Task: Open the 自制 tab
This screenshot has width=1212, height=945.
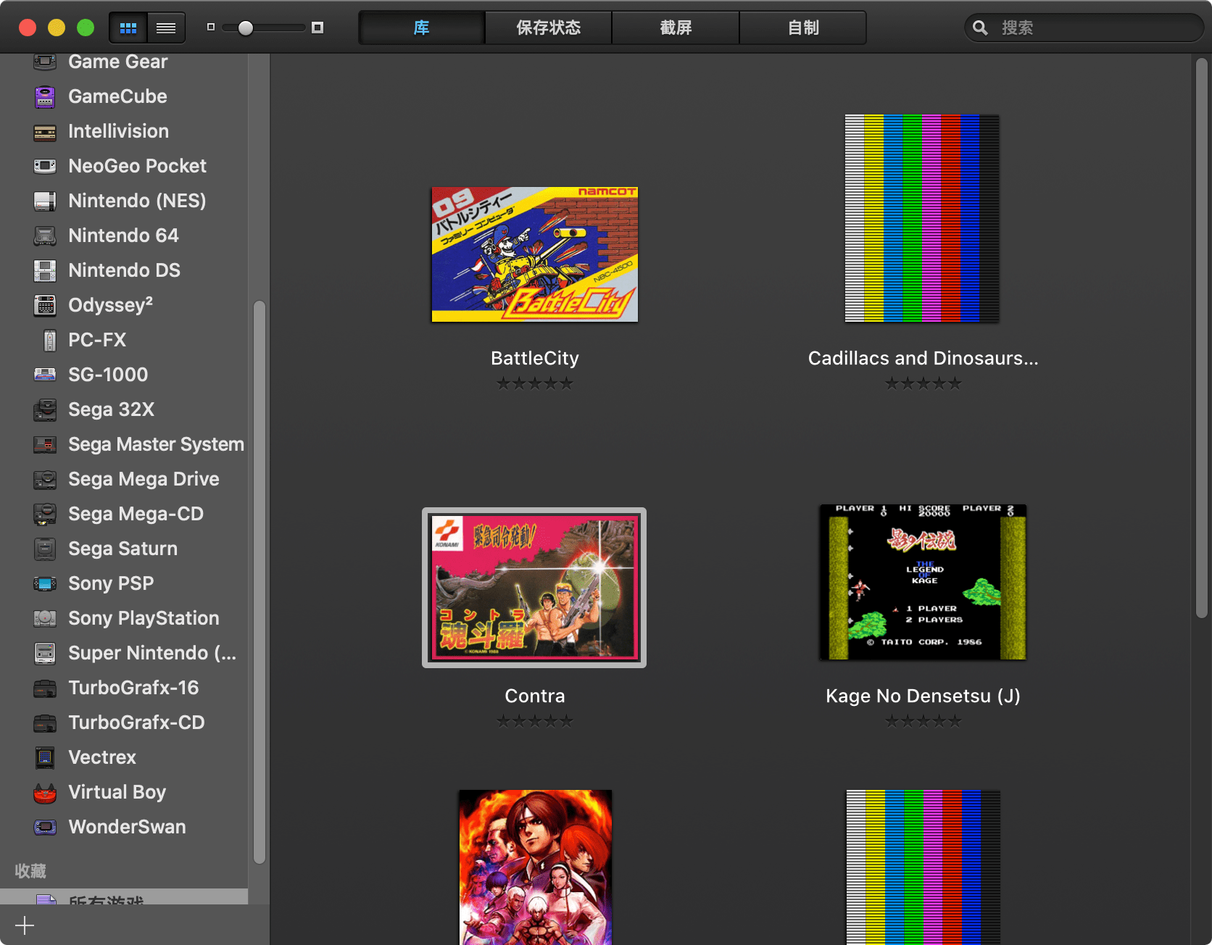Action: click(803, 28)
